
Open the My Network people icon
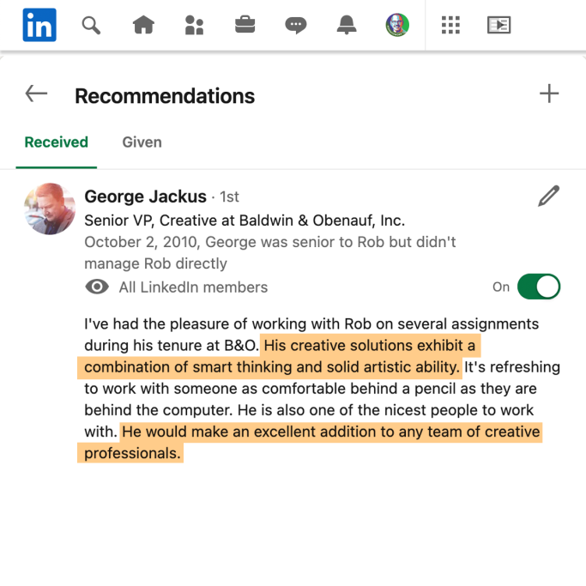point(195,25)
